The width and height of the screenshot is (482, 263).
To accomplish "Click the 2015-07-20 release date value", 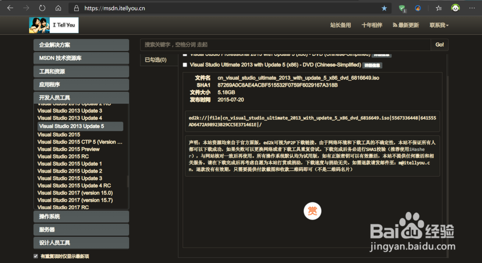I will coord(230,100).
